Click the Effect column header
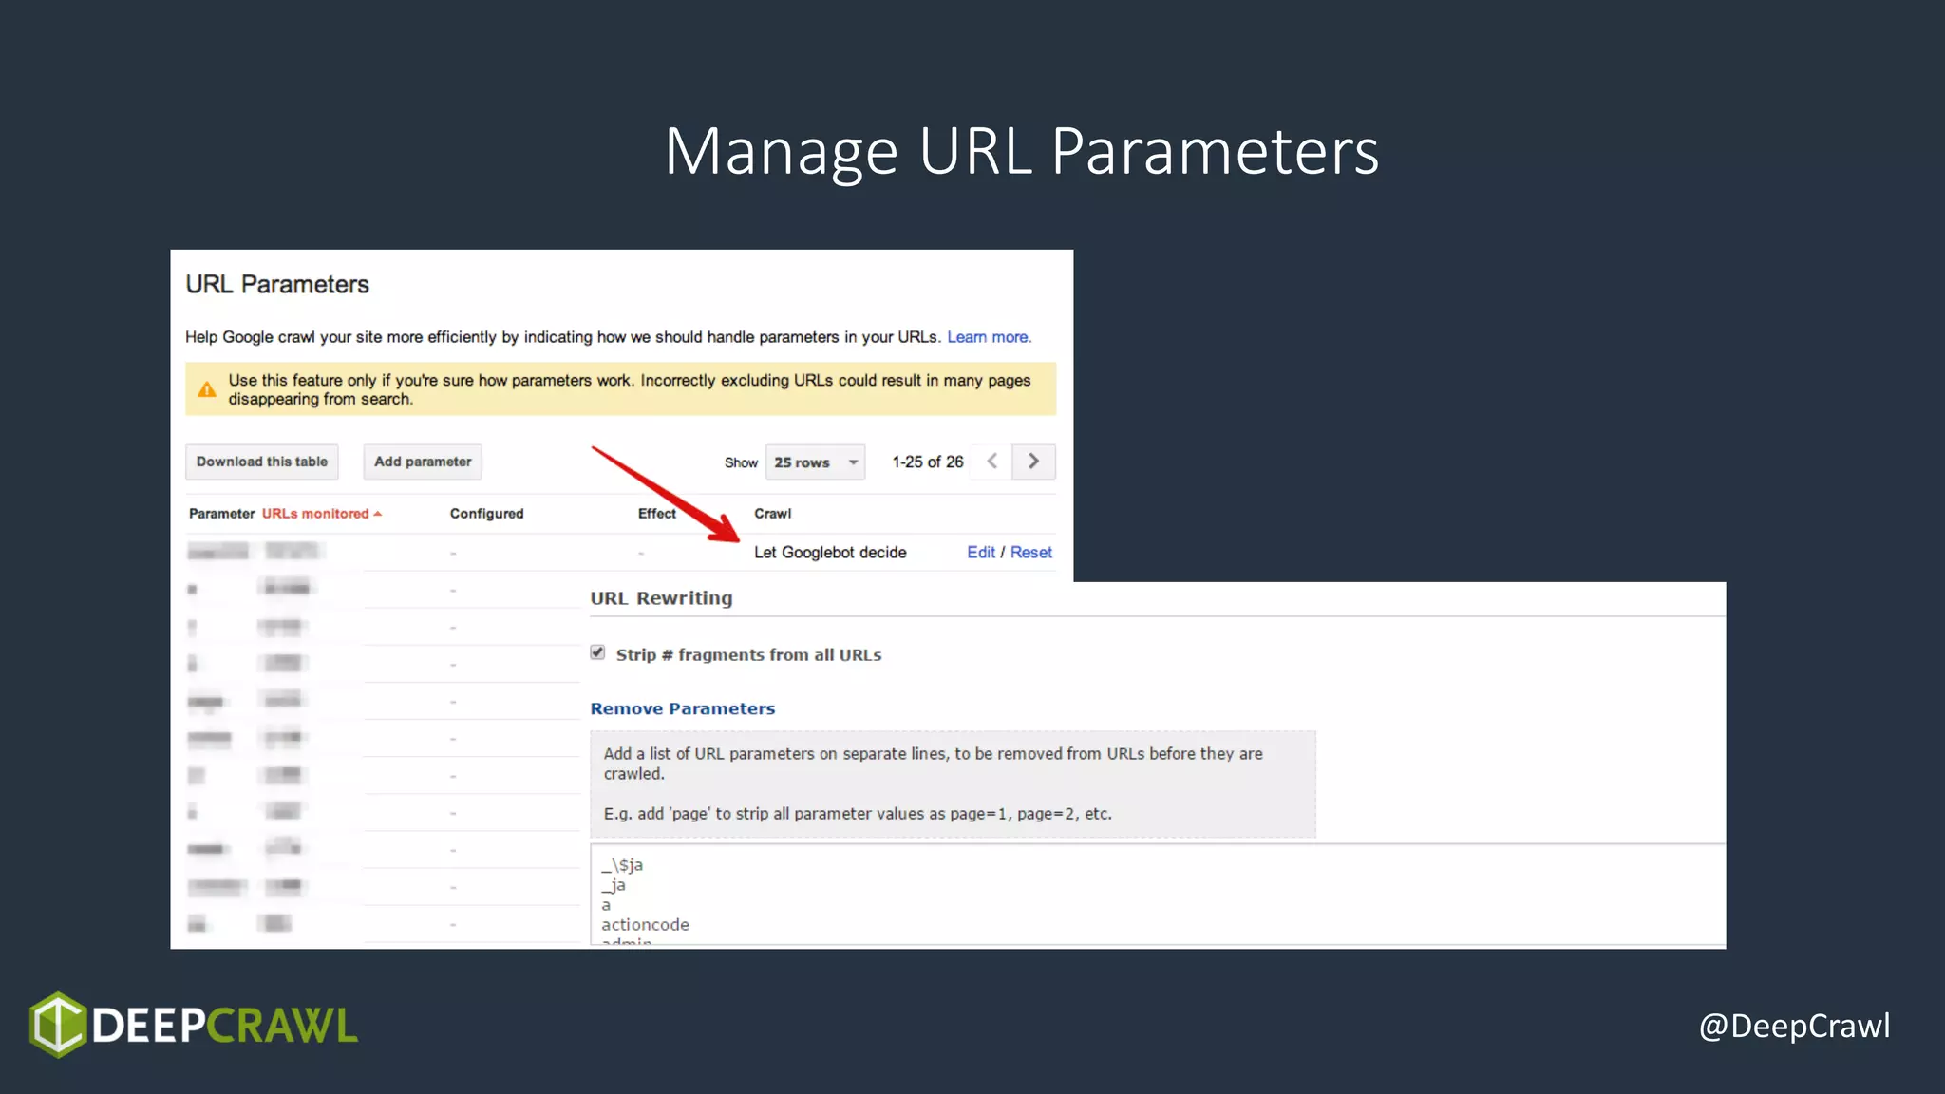This screenshot has height=1094, width=1945. 657,514
